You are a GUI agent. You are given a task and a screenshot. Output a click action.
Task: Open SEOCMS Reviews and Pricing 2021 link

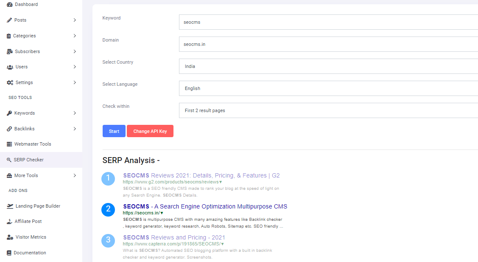(x=174, y=237)
